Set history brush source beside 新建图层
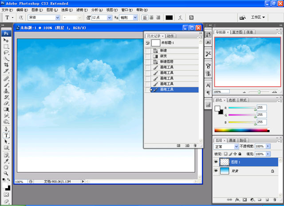Image resolution: width=284 pixels, height=206 pixels. pyautogui.click(x=148, y=62)
